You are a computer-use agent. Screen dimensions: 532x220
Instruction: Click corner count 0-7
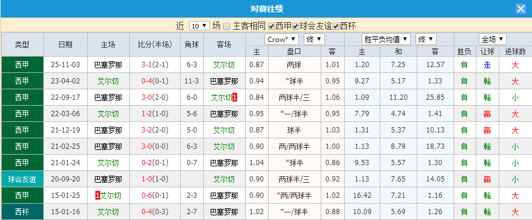click(x=192, y=163)
